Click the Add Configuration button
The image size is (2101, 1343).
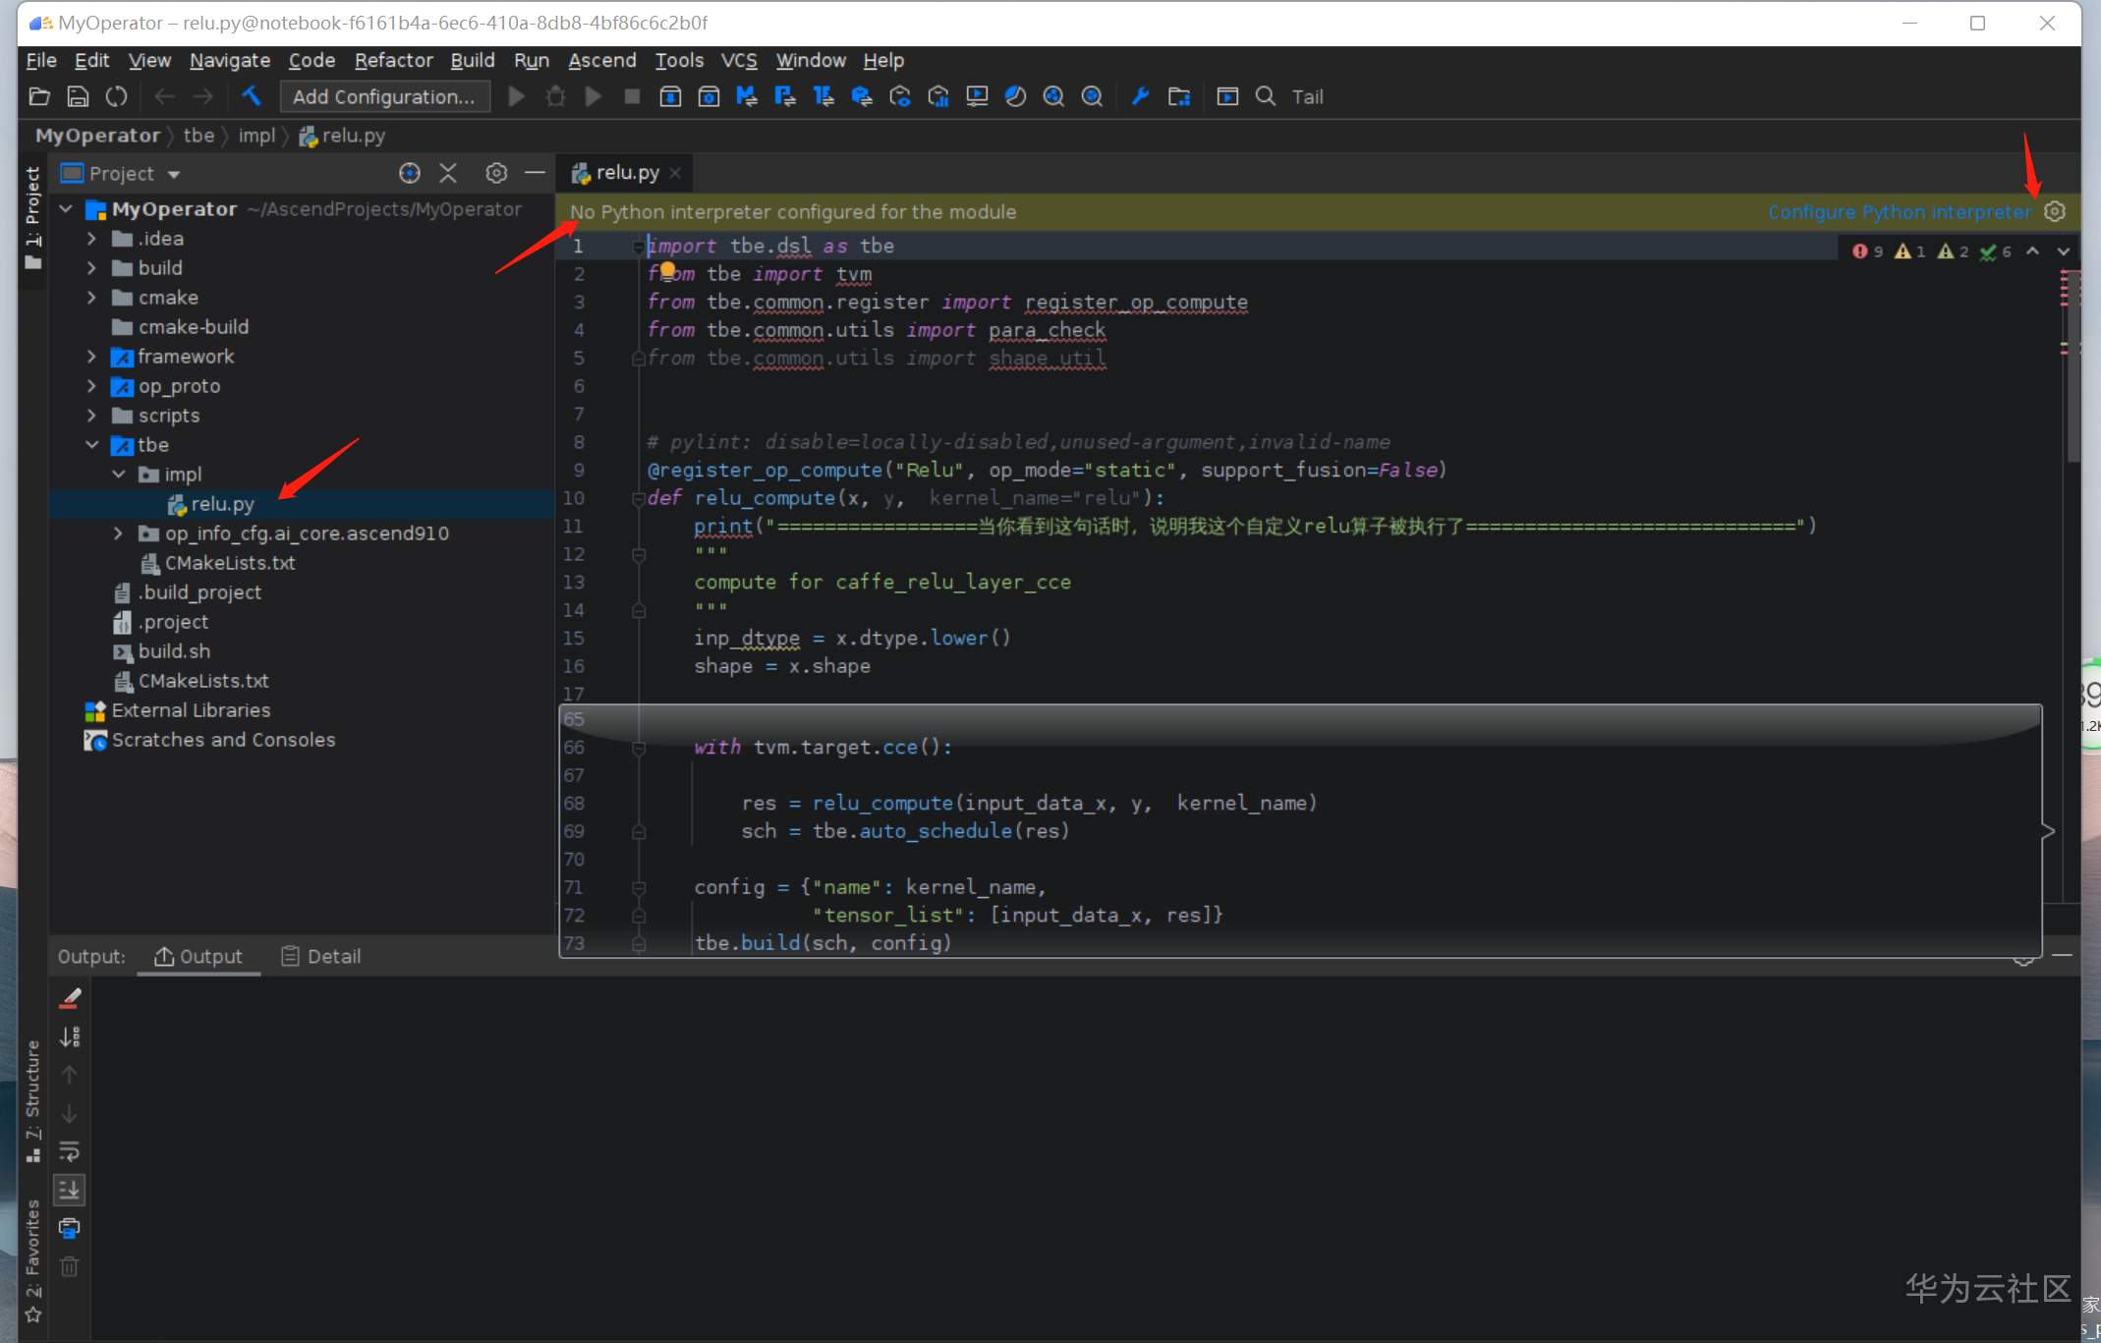384,96
